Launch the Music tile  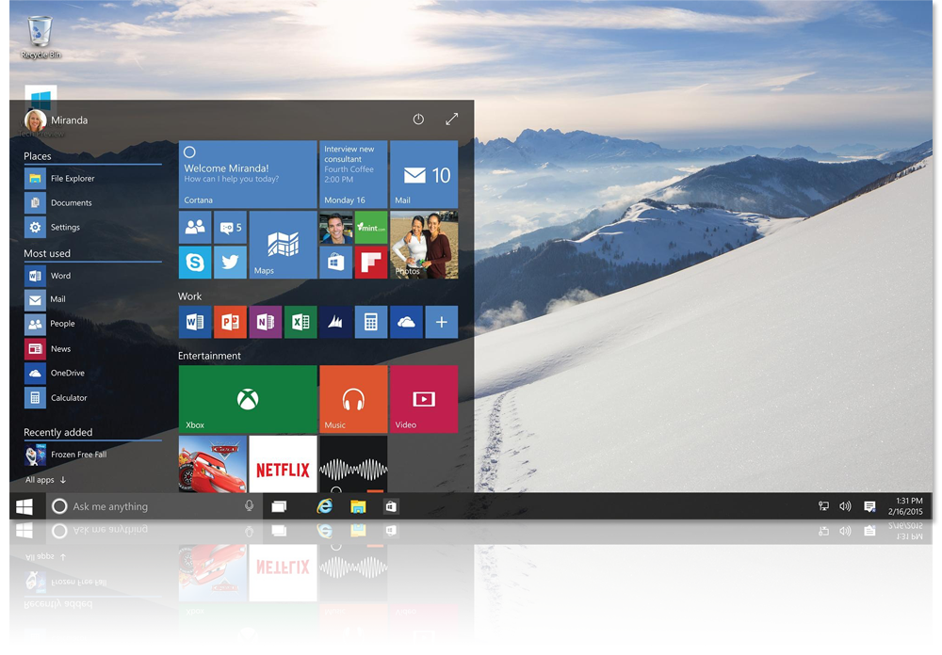click(353, 398)
